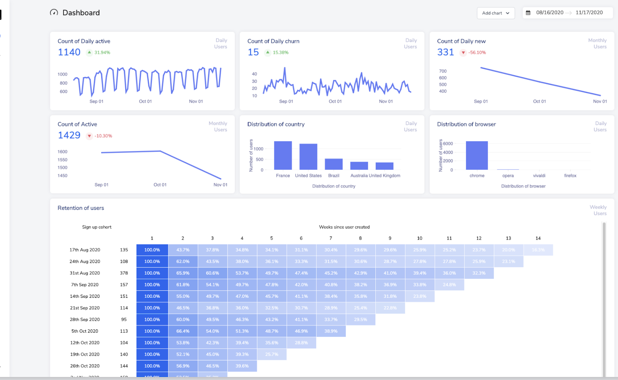
Task: Click green up arrow next to 31.94%
Action: (89, 52)
